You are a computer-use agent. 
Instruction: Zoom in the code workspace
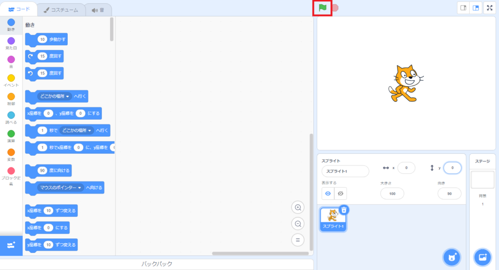(x=298, y=207)
